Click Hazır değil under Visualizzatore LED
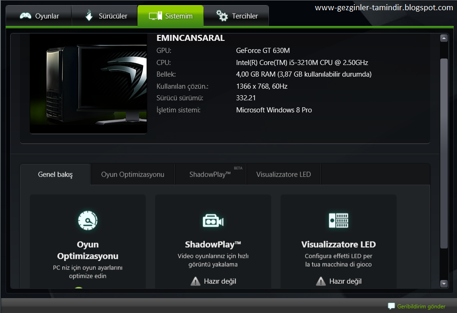Screen dimensions: 457x313 (346, 281)
